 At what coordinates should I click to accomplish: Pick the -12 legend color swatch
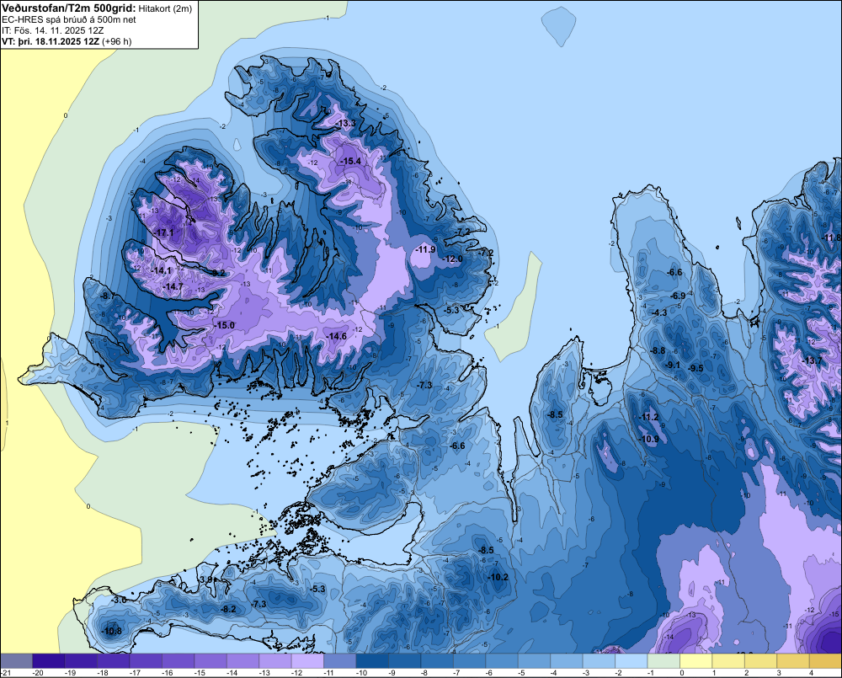[307, 660]
